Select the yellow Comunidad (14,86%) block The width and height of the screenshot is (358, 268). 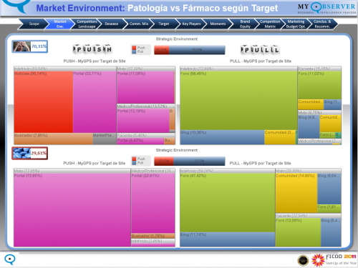coord(296,193)
